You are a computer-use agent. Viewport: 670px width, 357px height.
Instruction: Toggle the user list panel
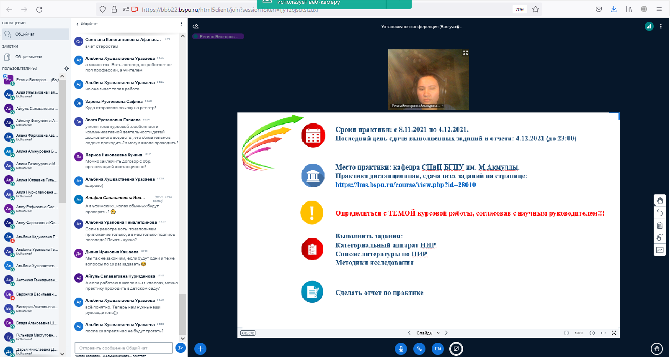click(x=196, y=26)
